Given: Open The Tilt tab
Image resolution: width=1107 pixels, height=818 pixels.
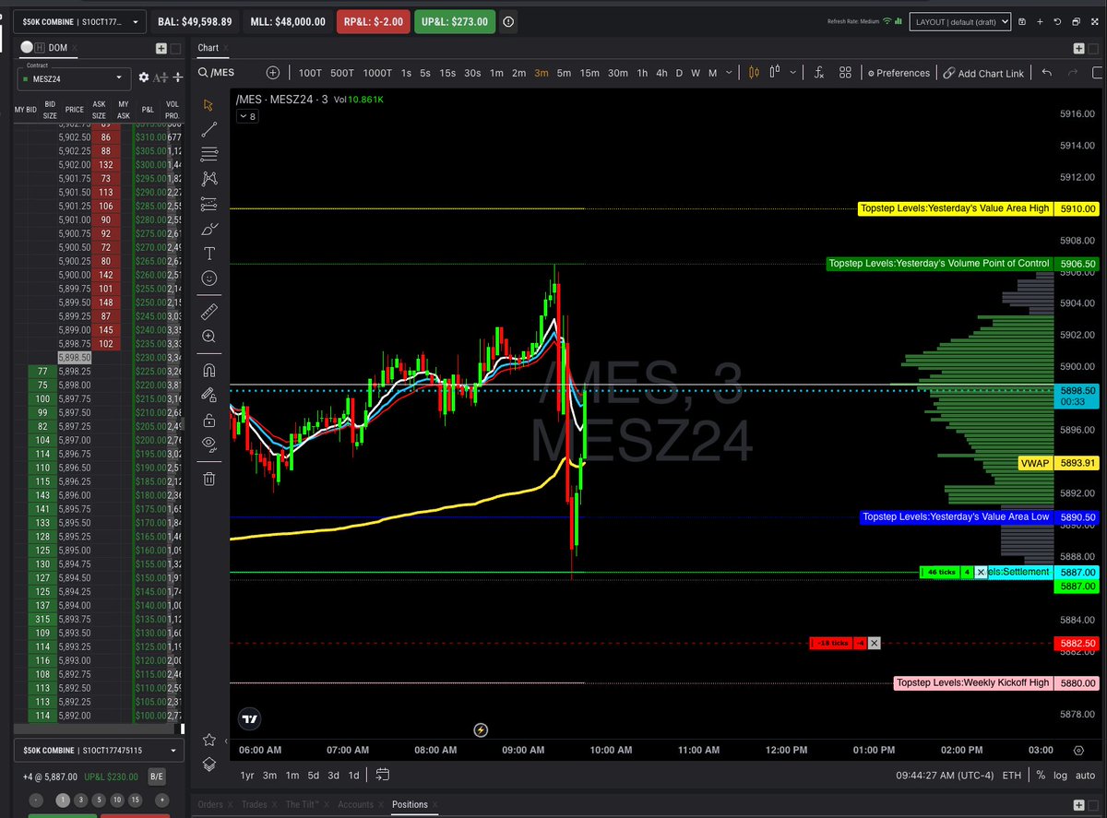Looking at the screenshot, I should [303, 804].
